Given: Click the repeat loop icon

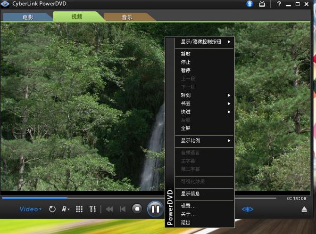Looking at the screenshot, I should click(x=52, y=209).
